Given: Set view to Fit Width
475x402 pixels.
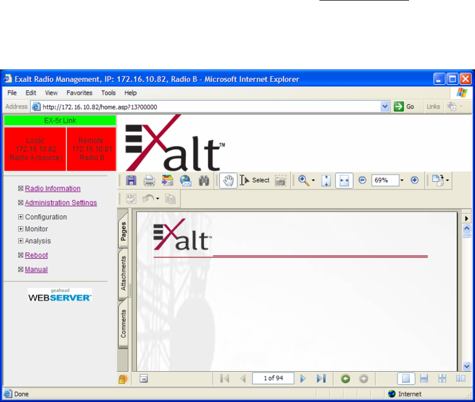Looking at the screenshot, I should pyautogui.click(x=344, y=181).
